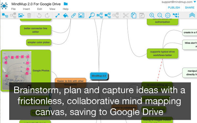This screenshot has height=123, width=197.
Task: Select the connector line arrow tool
Action: [x=57, y=15]
